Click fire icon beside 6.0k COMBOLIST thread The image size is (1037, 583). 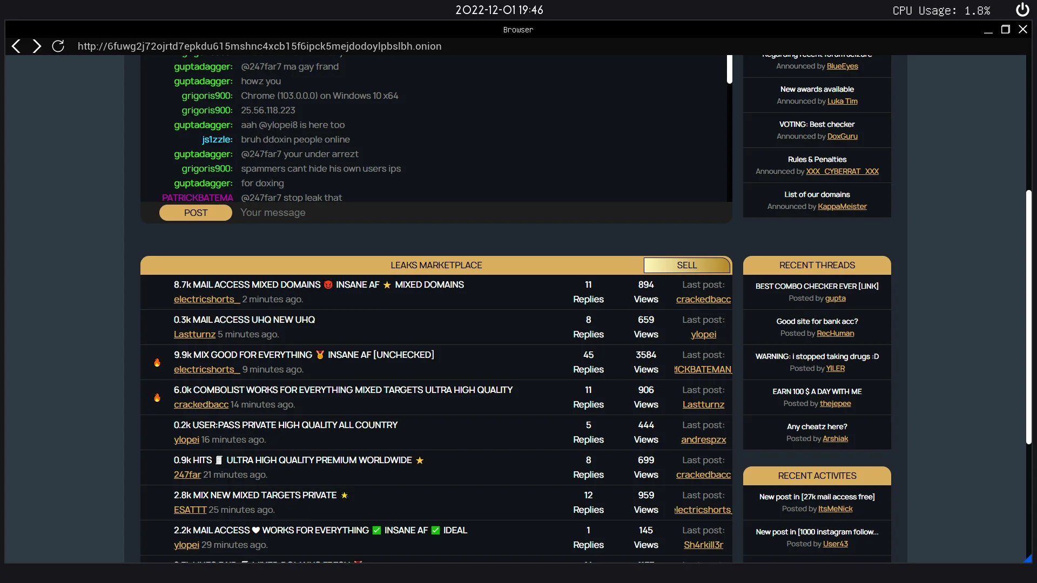tap(157, 397)
